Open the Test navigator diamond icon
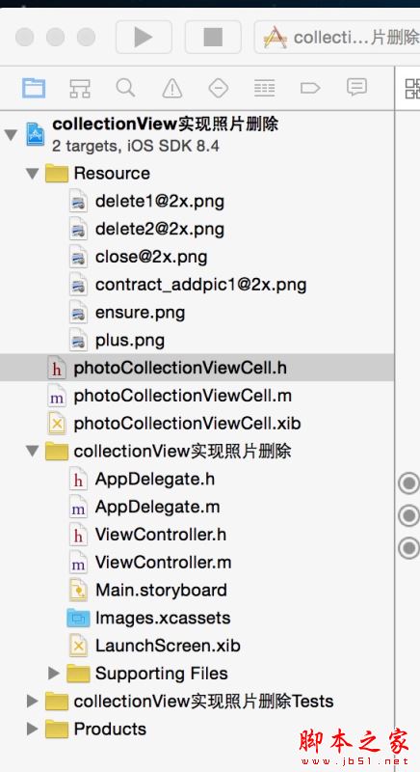The image size is (420, 772). click(218, 88)
